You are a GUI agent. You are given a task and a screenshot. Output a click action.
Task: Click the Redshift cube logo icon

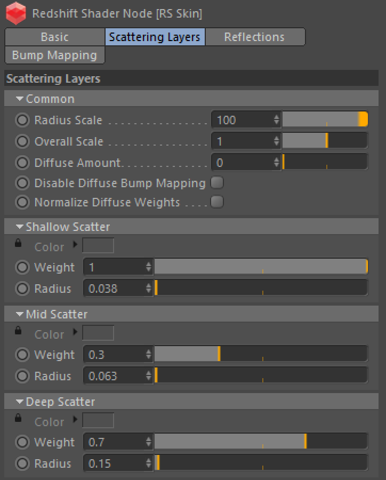pyautogui.click(x=16, y=13)
